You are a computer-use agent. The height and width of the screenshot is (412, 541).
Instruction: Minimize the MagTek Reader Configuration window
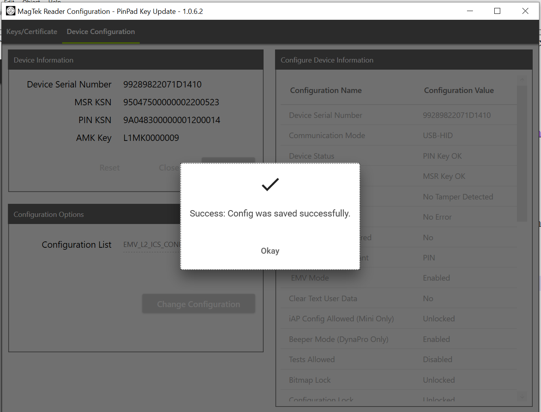(x=470, y=11)
